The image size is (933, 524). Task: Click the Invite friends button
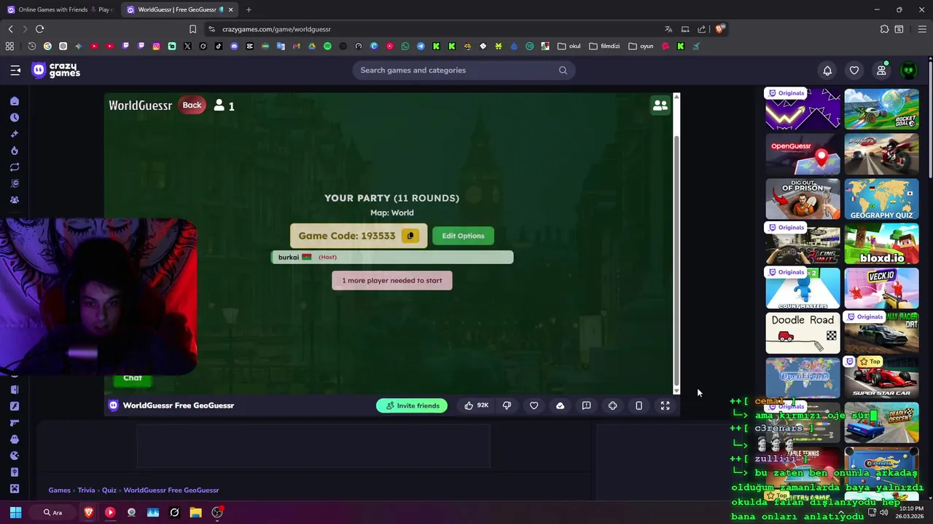[x=412, y=405]
